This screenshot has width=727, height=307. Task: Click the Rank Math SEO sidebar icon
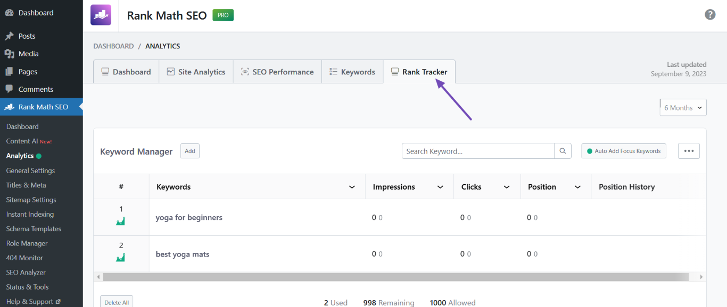pos(9,107)
